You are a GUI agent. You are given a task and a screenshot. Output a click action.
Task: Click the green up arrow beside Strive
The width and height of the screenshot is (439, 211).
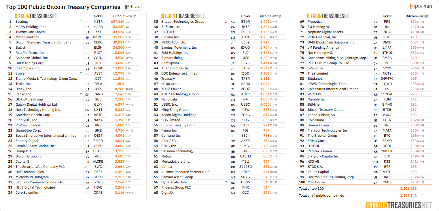81,73
